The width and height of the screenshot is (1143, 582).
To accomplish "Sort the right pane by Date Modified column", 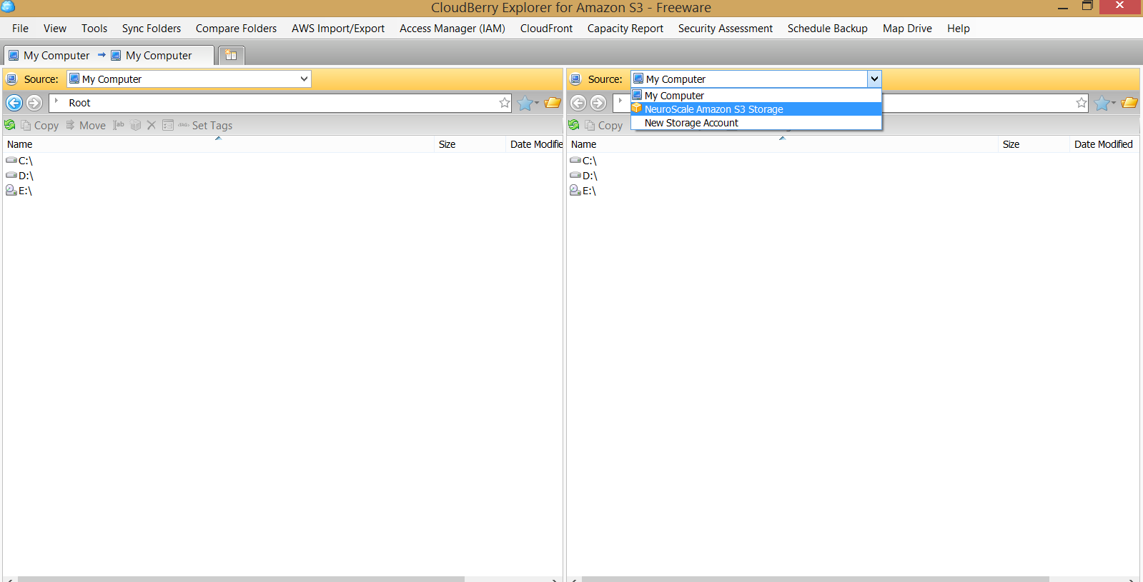I will pyautogui.click(x=1104, y=144).
